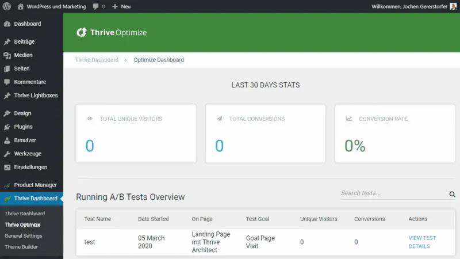Click the plus icon next to Neu
The height and width of the screenshot is (259, 460).
(x=115, y=6)
